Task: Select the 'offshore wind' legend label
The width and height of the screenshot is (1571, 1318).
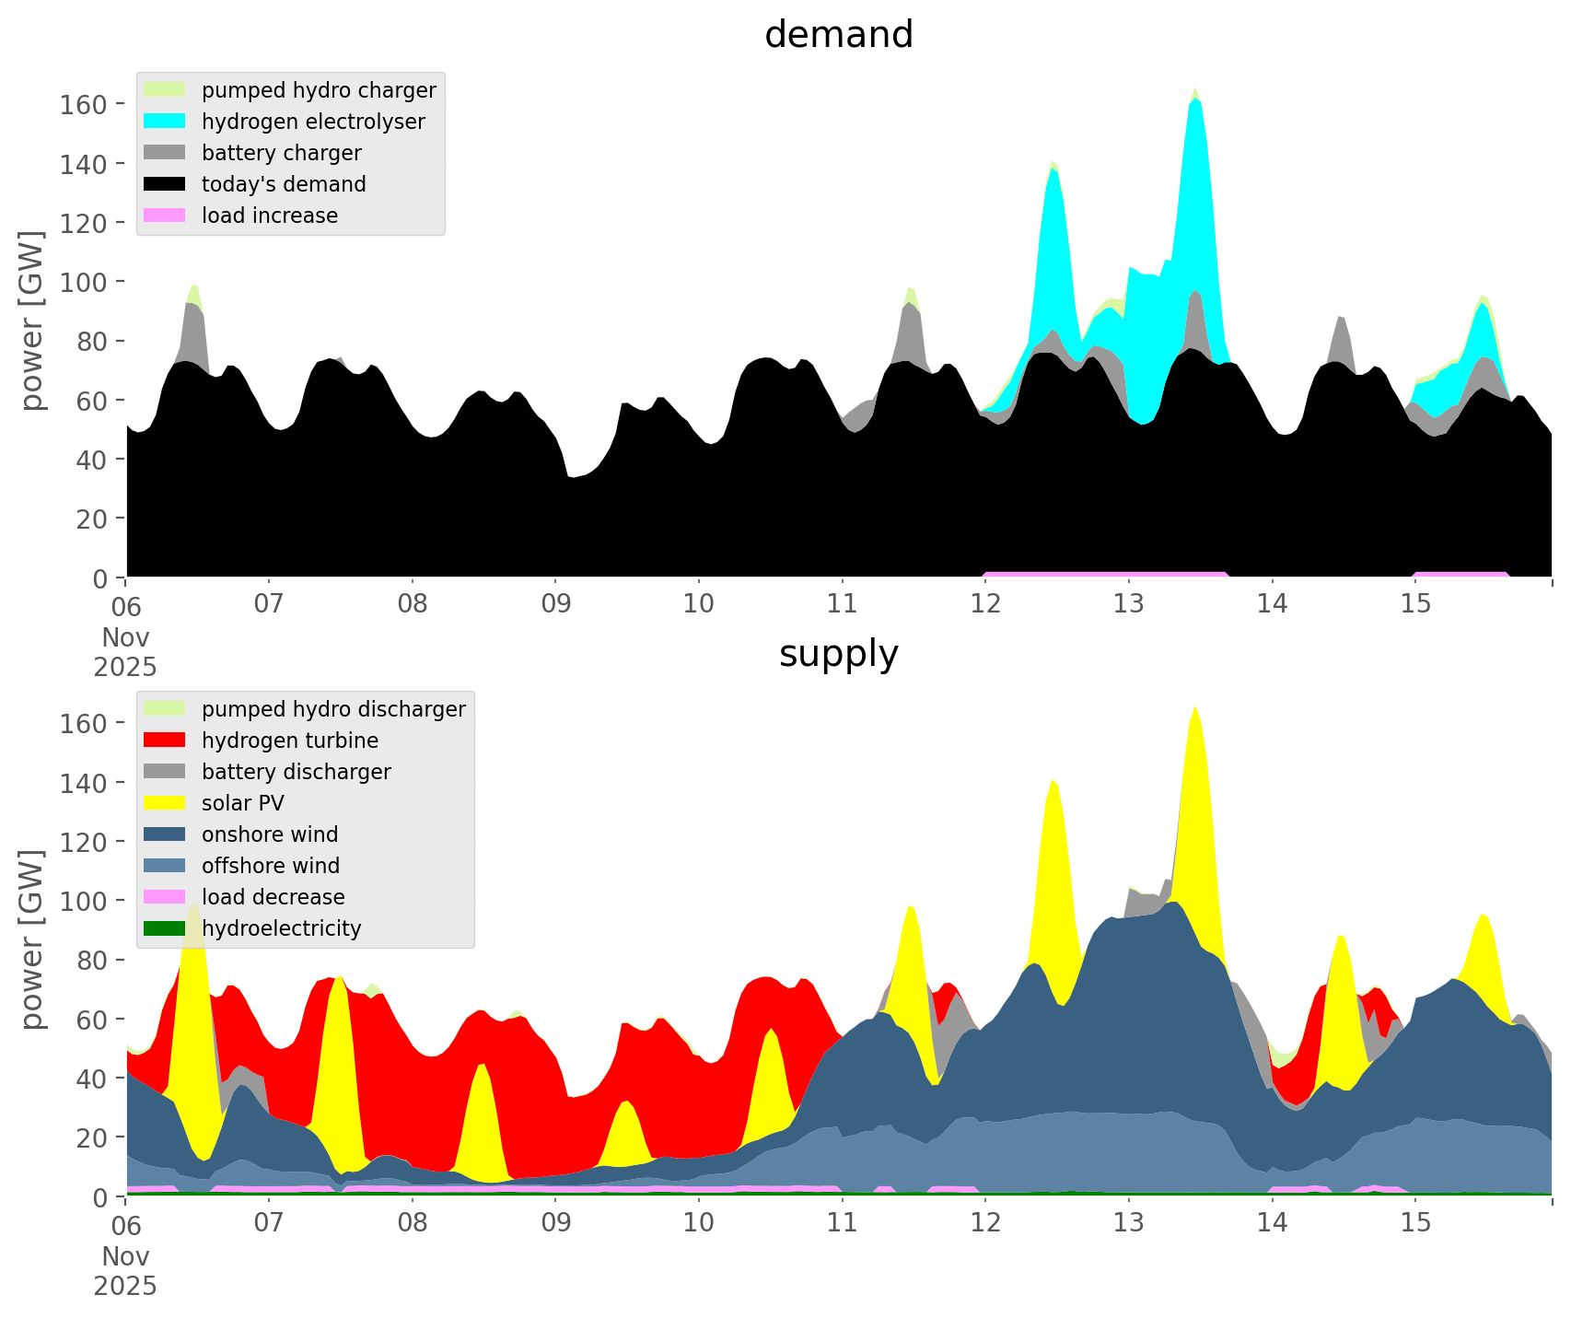Action: (x=271, y=866)
